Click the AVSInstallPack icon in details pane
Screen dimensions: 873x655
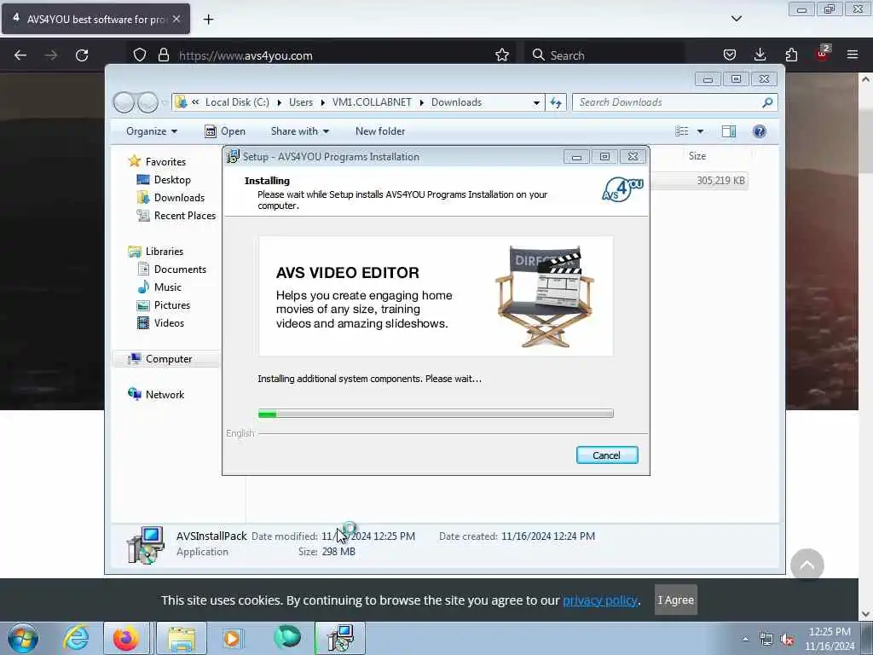(x=145, y=545)
